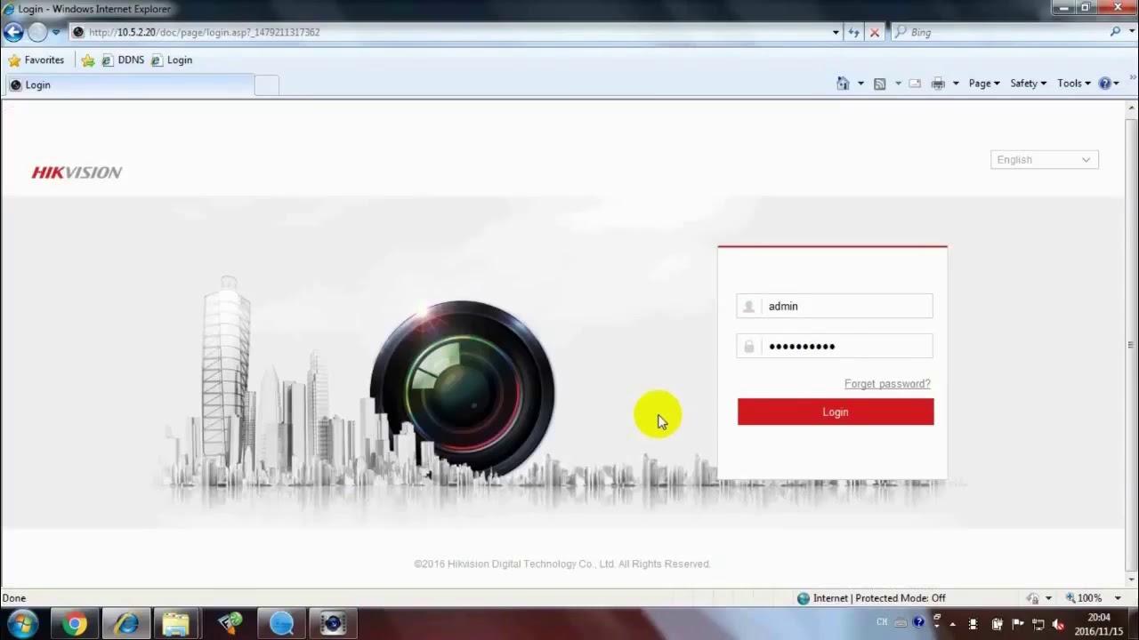The image size is (1139, 640).
Task: Select the Login browser tab
Action: point(130,84)
